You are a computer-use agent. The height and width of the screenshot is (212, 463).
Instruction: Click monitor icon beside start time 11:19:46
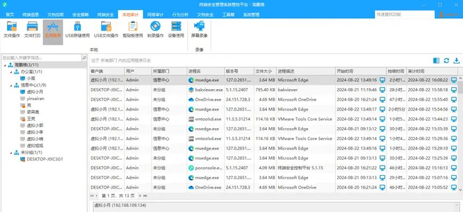pyautogui.click(x=382, y=90)
